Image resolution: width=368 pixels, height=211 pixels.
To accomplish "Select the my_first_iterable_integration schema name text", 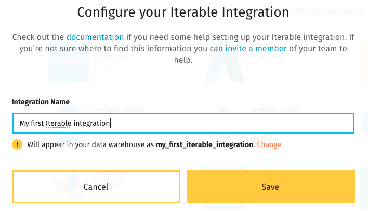I will point(205,144).
